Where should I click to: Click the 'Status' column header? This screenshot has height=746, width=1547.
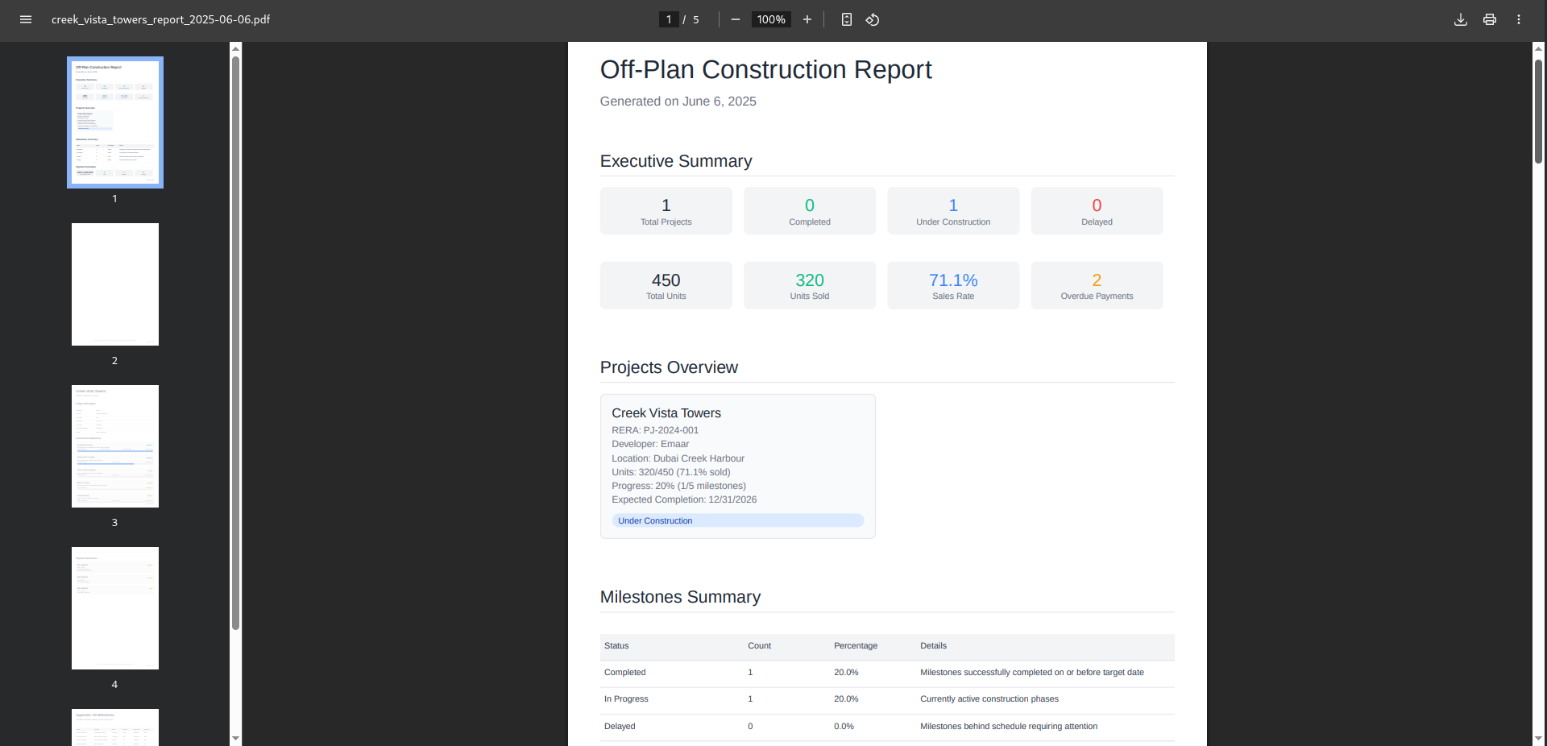616,646
